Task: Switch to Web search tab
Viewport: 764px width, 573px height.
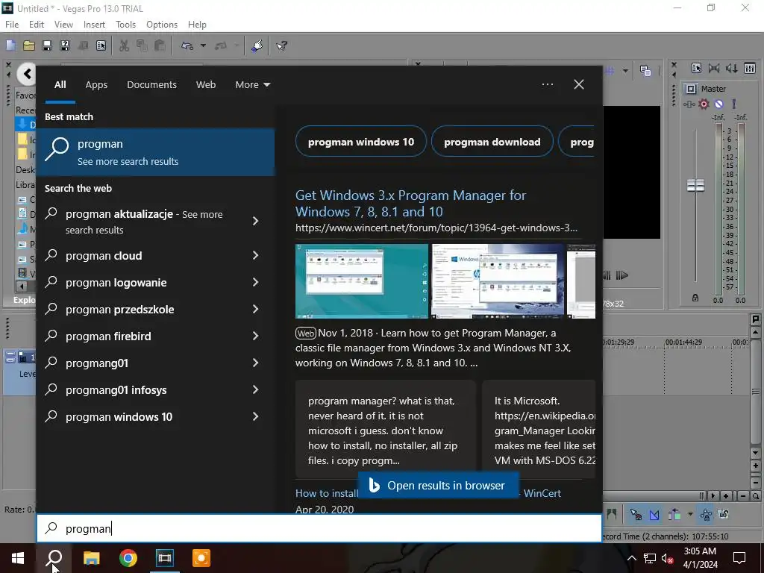Action: [x=206, y=85]
